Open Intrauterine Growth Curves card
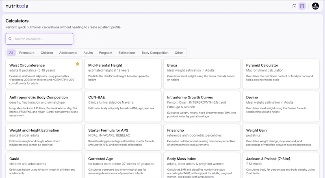The width and height of the screenshot is (325, 178). pos(202,106)
